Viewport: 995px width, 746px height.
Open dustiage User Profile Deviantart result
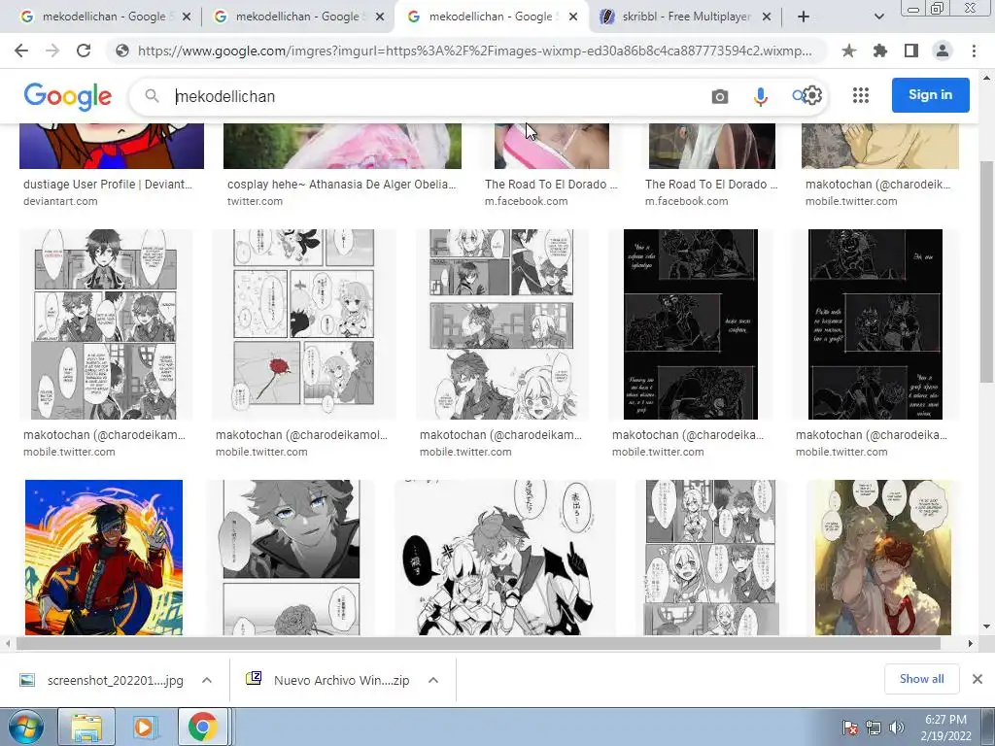pos(107,184)
